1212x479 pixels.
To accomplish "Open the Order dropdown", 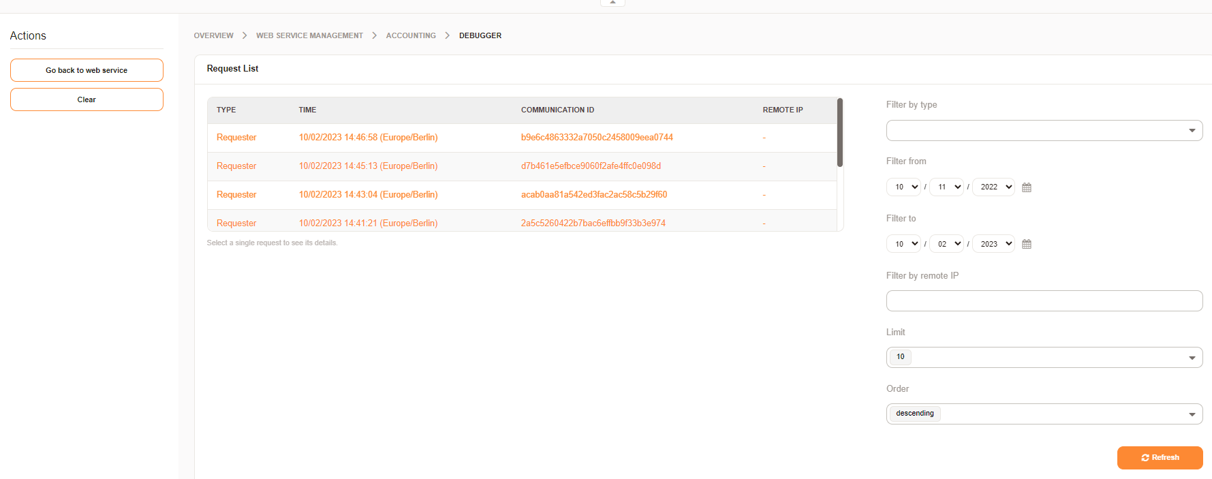I will pyautogui.click(x=1044, y=414).
